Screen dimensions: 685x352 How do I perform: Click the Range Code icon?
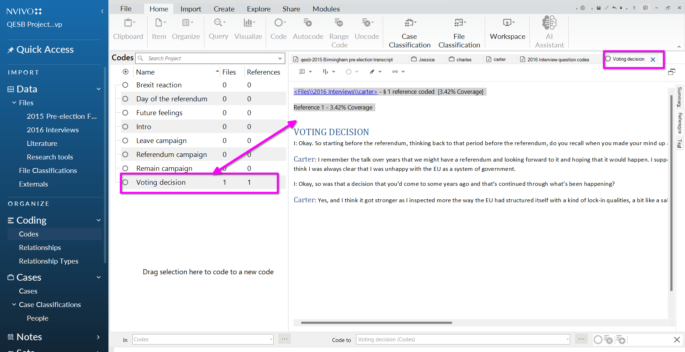339,23
